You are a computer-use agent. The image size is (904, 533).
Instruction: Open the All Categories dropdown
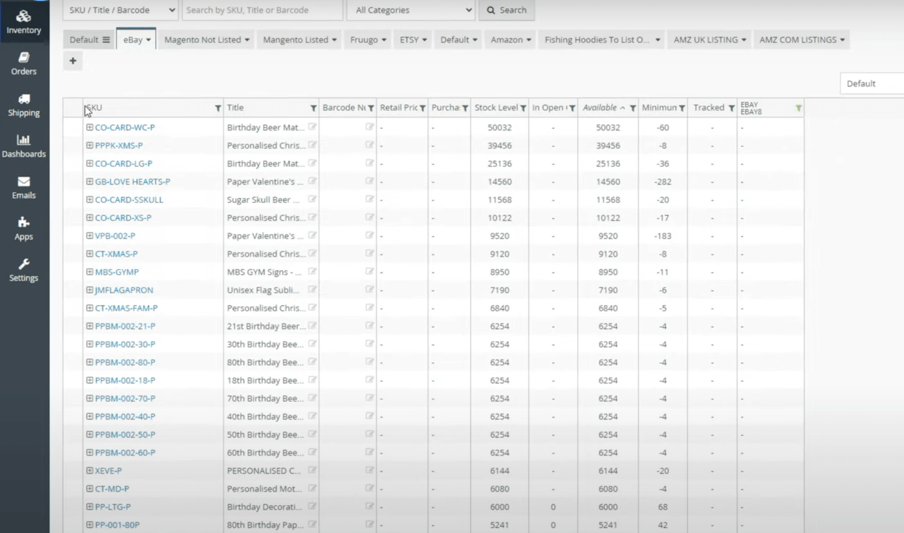point(411,10)
